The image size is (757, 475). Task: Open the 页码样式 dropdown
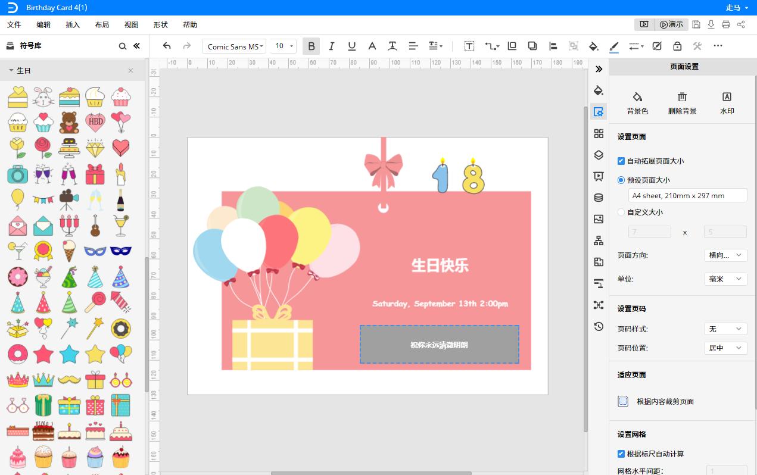click(725, 329)
